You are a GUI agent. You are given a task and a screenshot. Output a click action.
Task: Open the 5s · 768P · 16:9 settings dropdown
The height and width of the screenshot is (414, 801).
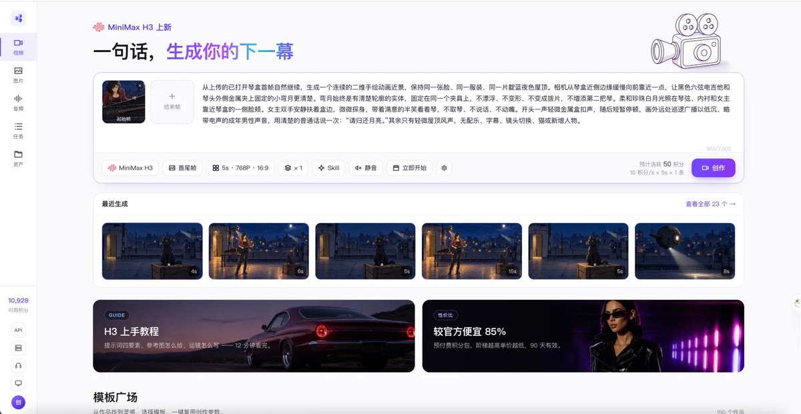pos(240,168)
